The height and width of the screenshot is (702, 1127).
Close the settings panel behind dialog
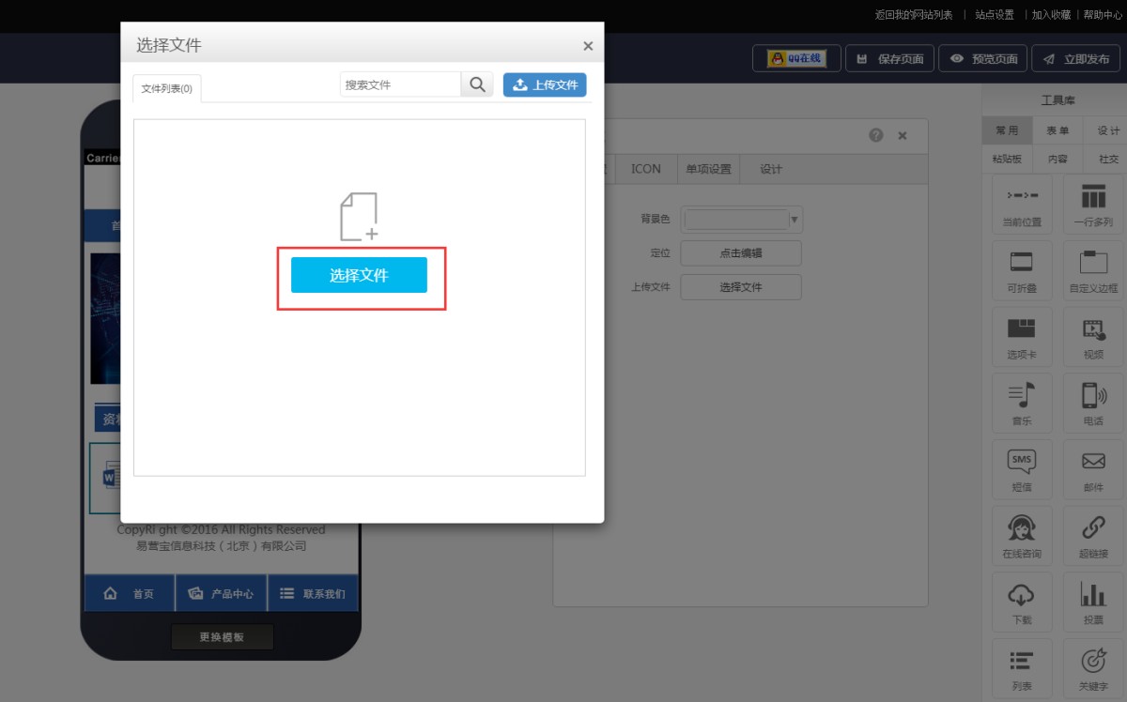click(903, 135)
